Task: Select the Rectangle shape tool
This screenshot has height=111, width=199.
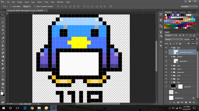Action: [x=3, y=80]
